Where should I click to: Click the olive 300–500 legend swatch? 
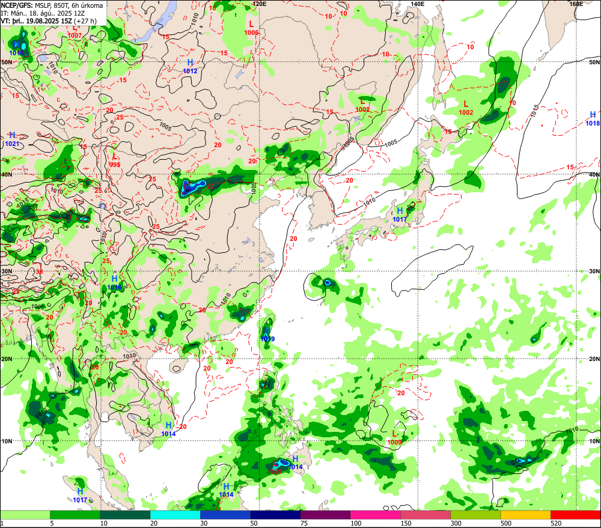pos(475,515)
